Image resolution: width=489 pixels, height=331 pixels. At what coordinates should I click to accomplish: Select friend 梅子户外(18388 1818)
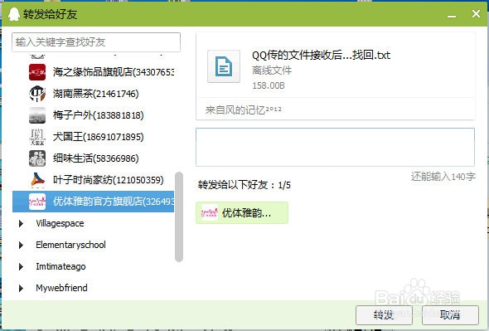94,115
